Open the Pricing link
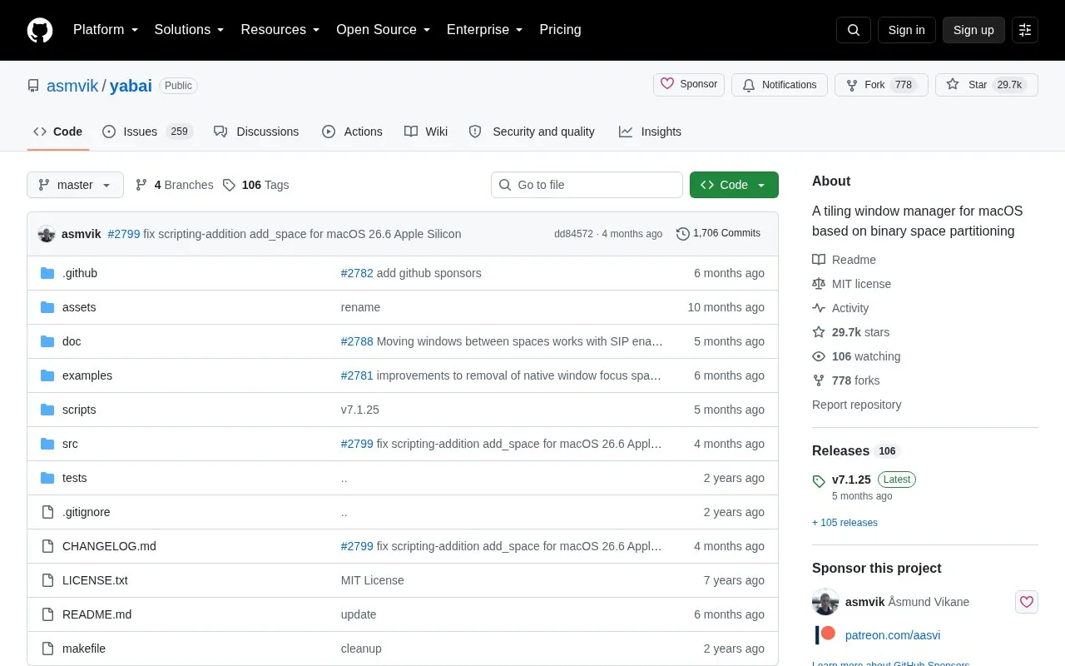 [x=560, y=30]
